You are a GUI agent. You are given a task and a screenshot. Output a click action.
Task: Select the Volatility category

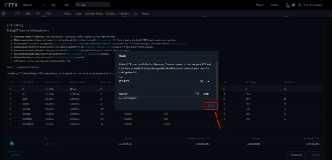[110, 14]
